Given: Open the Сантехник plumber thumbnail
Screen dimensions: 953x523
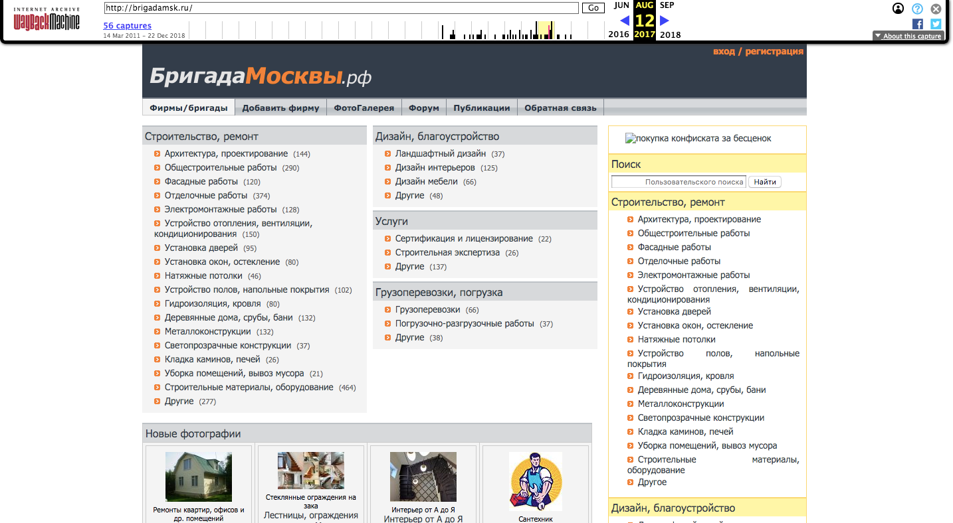Looking at the screenshot, I should click(x=535, y=480).
